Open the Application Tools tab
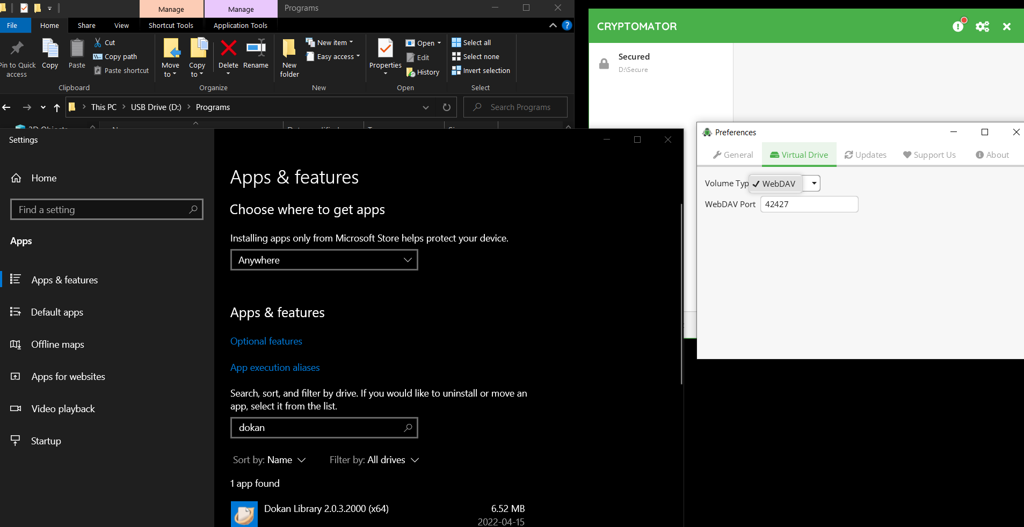Image resolution: width=1024 pixels, height=527 pixels. [241, 25]
